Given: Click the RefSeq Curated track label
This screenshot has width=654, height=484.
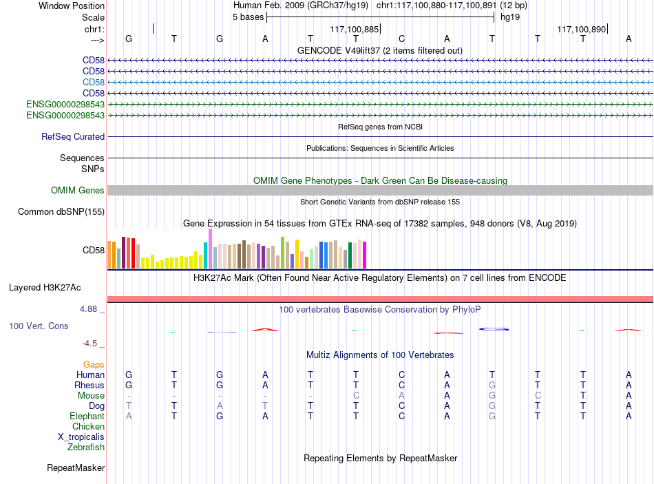Looking at the screenshot, I should pyautogui.click(x=73, y=136).
